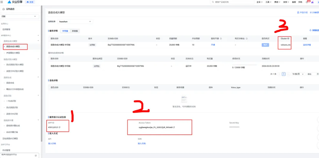The width and height of the screenshot is (319, 158).
Task: Click the 预警配置 bell icon
Action: 310,30
